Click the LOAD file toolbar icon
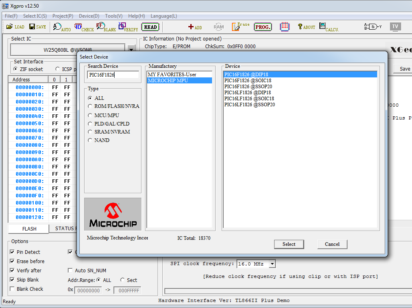The height and width of the screenshot is (308, 412). pos(15,27)
